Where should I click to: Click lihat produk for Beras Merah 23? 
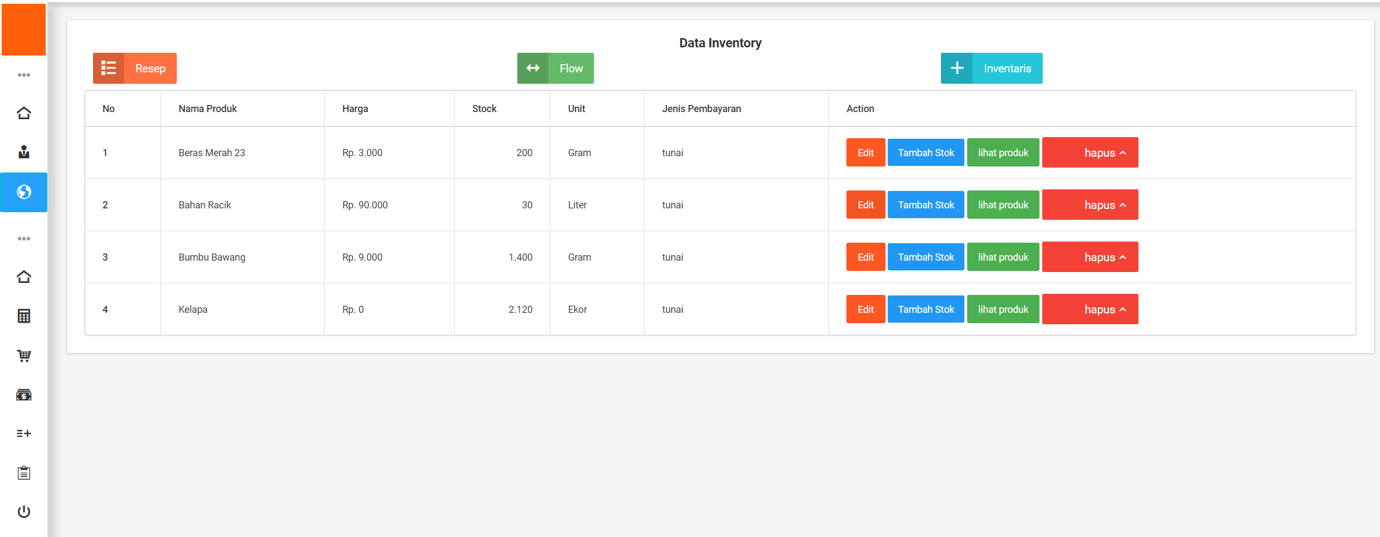pyautogui.click(x=1003, y=152)
